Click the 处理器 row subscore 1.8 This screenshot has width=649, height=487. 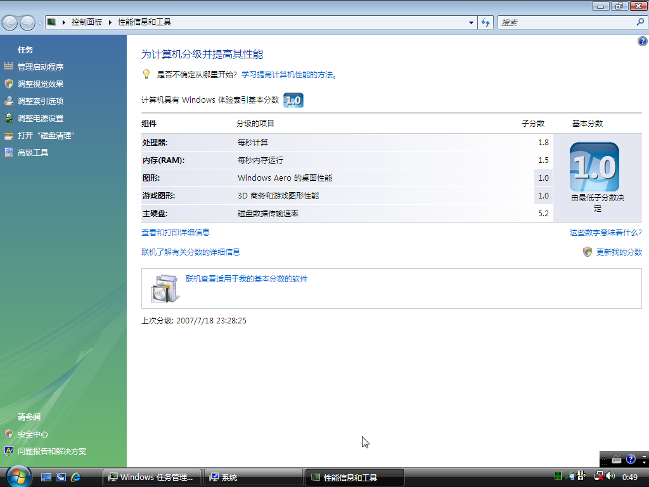543,142
